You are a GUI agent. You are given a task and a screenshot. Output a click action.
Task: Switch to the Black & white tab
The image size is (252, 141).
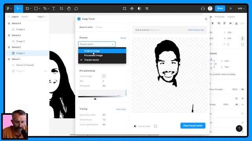coord(86,27)
